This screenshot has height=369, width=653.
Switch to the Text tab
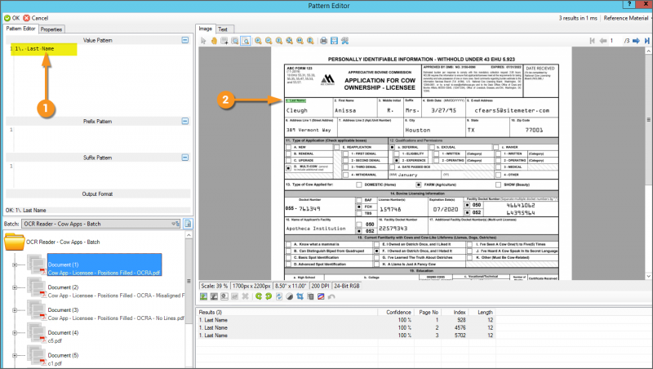pos(222,29)
